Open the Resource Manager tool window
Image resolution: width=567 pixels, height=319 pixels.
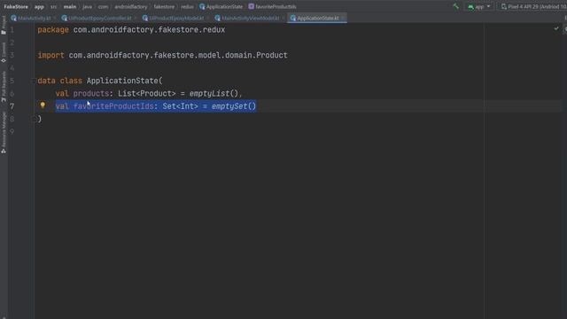pyautogui.click(x=4, y=132)
